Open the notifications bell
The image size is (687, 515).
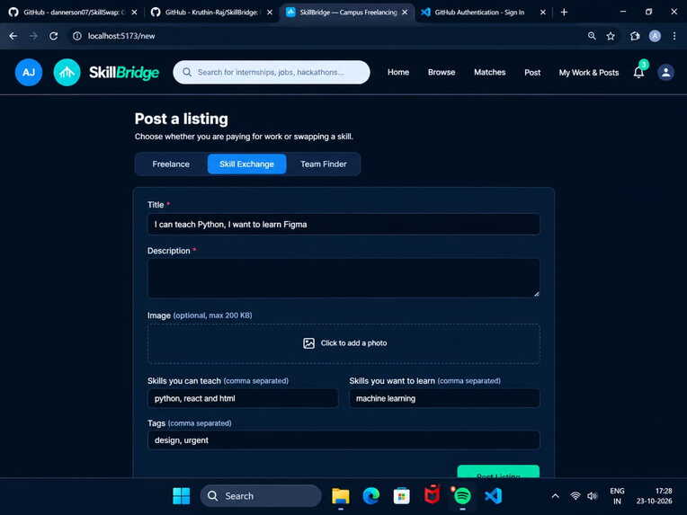[x=638, y=72]
